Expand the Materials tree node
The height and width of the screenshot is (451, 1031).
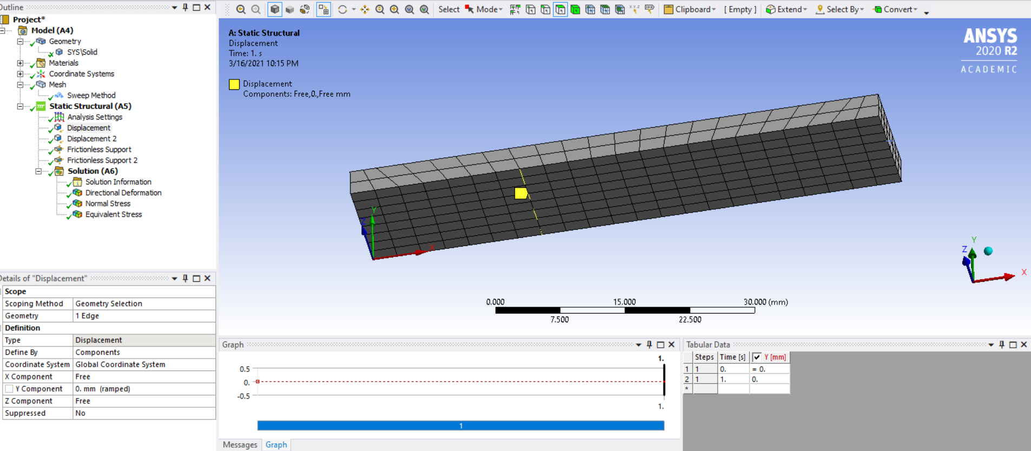tap(20, 63)
